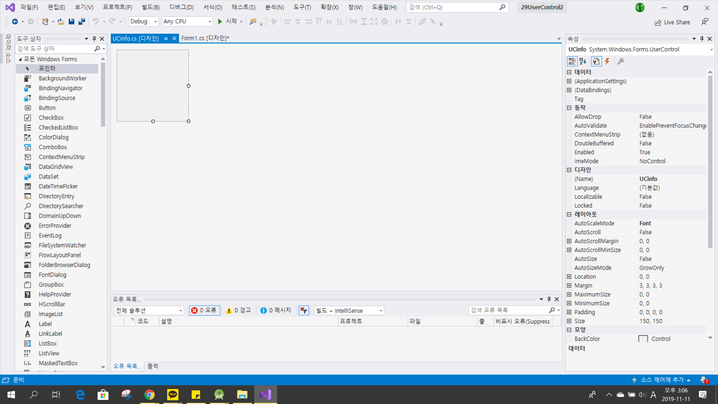The image size is (718, 404).
Task: Toggle the 0 warnings filter button
Action: click(239, 310)
